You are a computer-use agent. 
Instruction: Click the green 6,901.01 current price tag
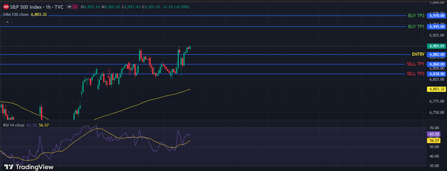pos(437,46)
